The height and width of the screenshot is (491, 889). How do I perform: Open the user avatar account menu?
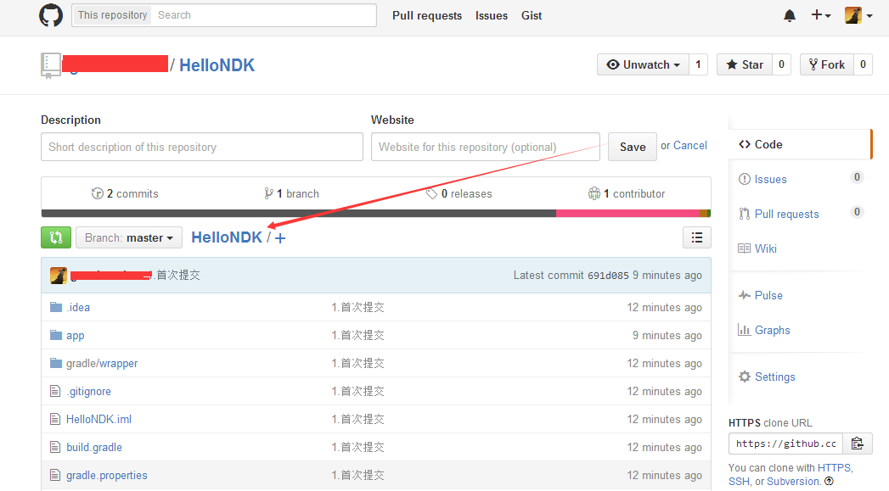pyautogui.click(x=858, y=15)
